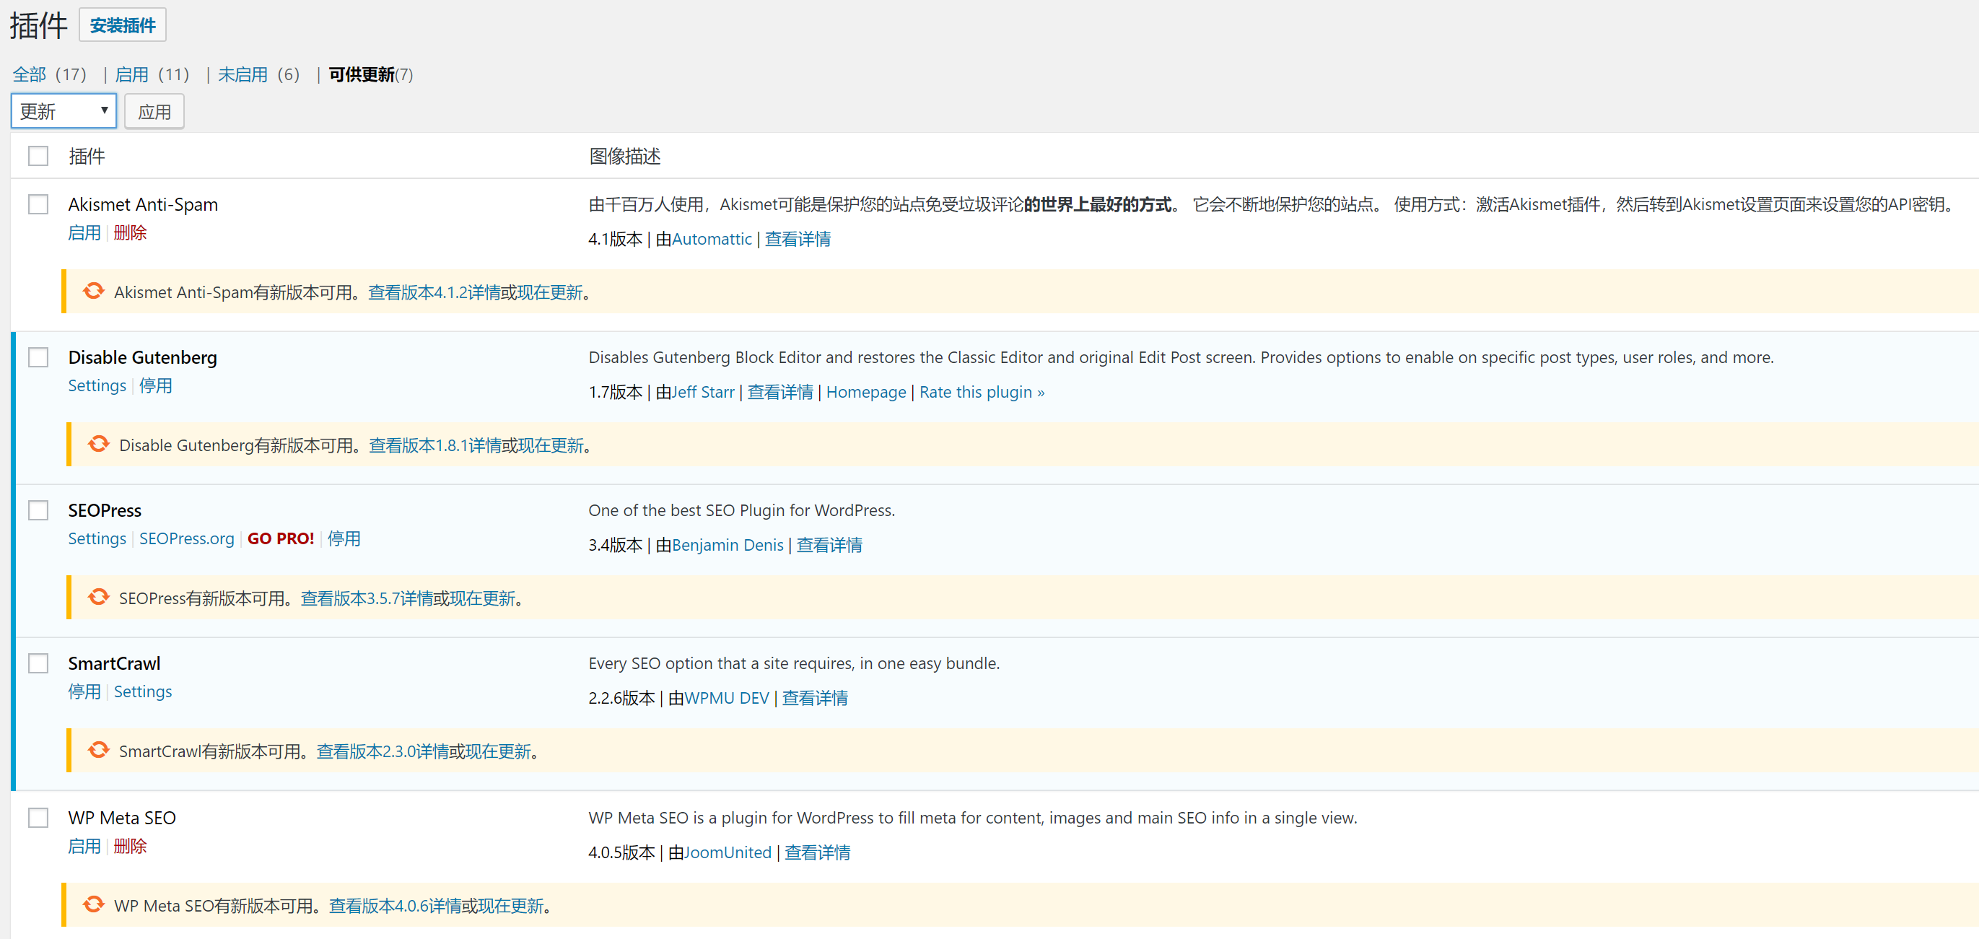Viewport: 1979px width, 939px height.
Task: Click 查看详情 for WP Meta SEO
Action: (x=817, y=852)
